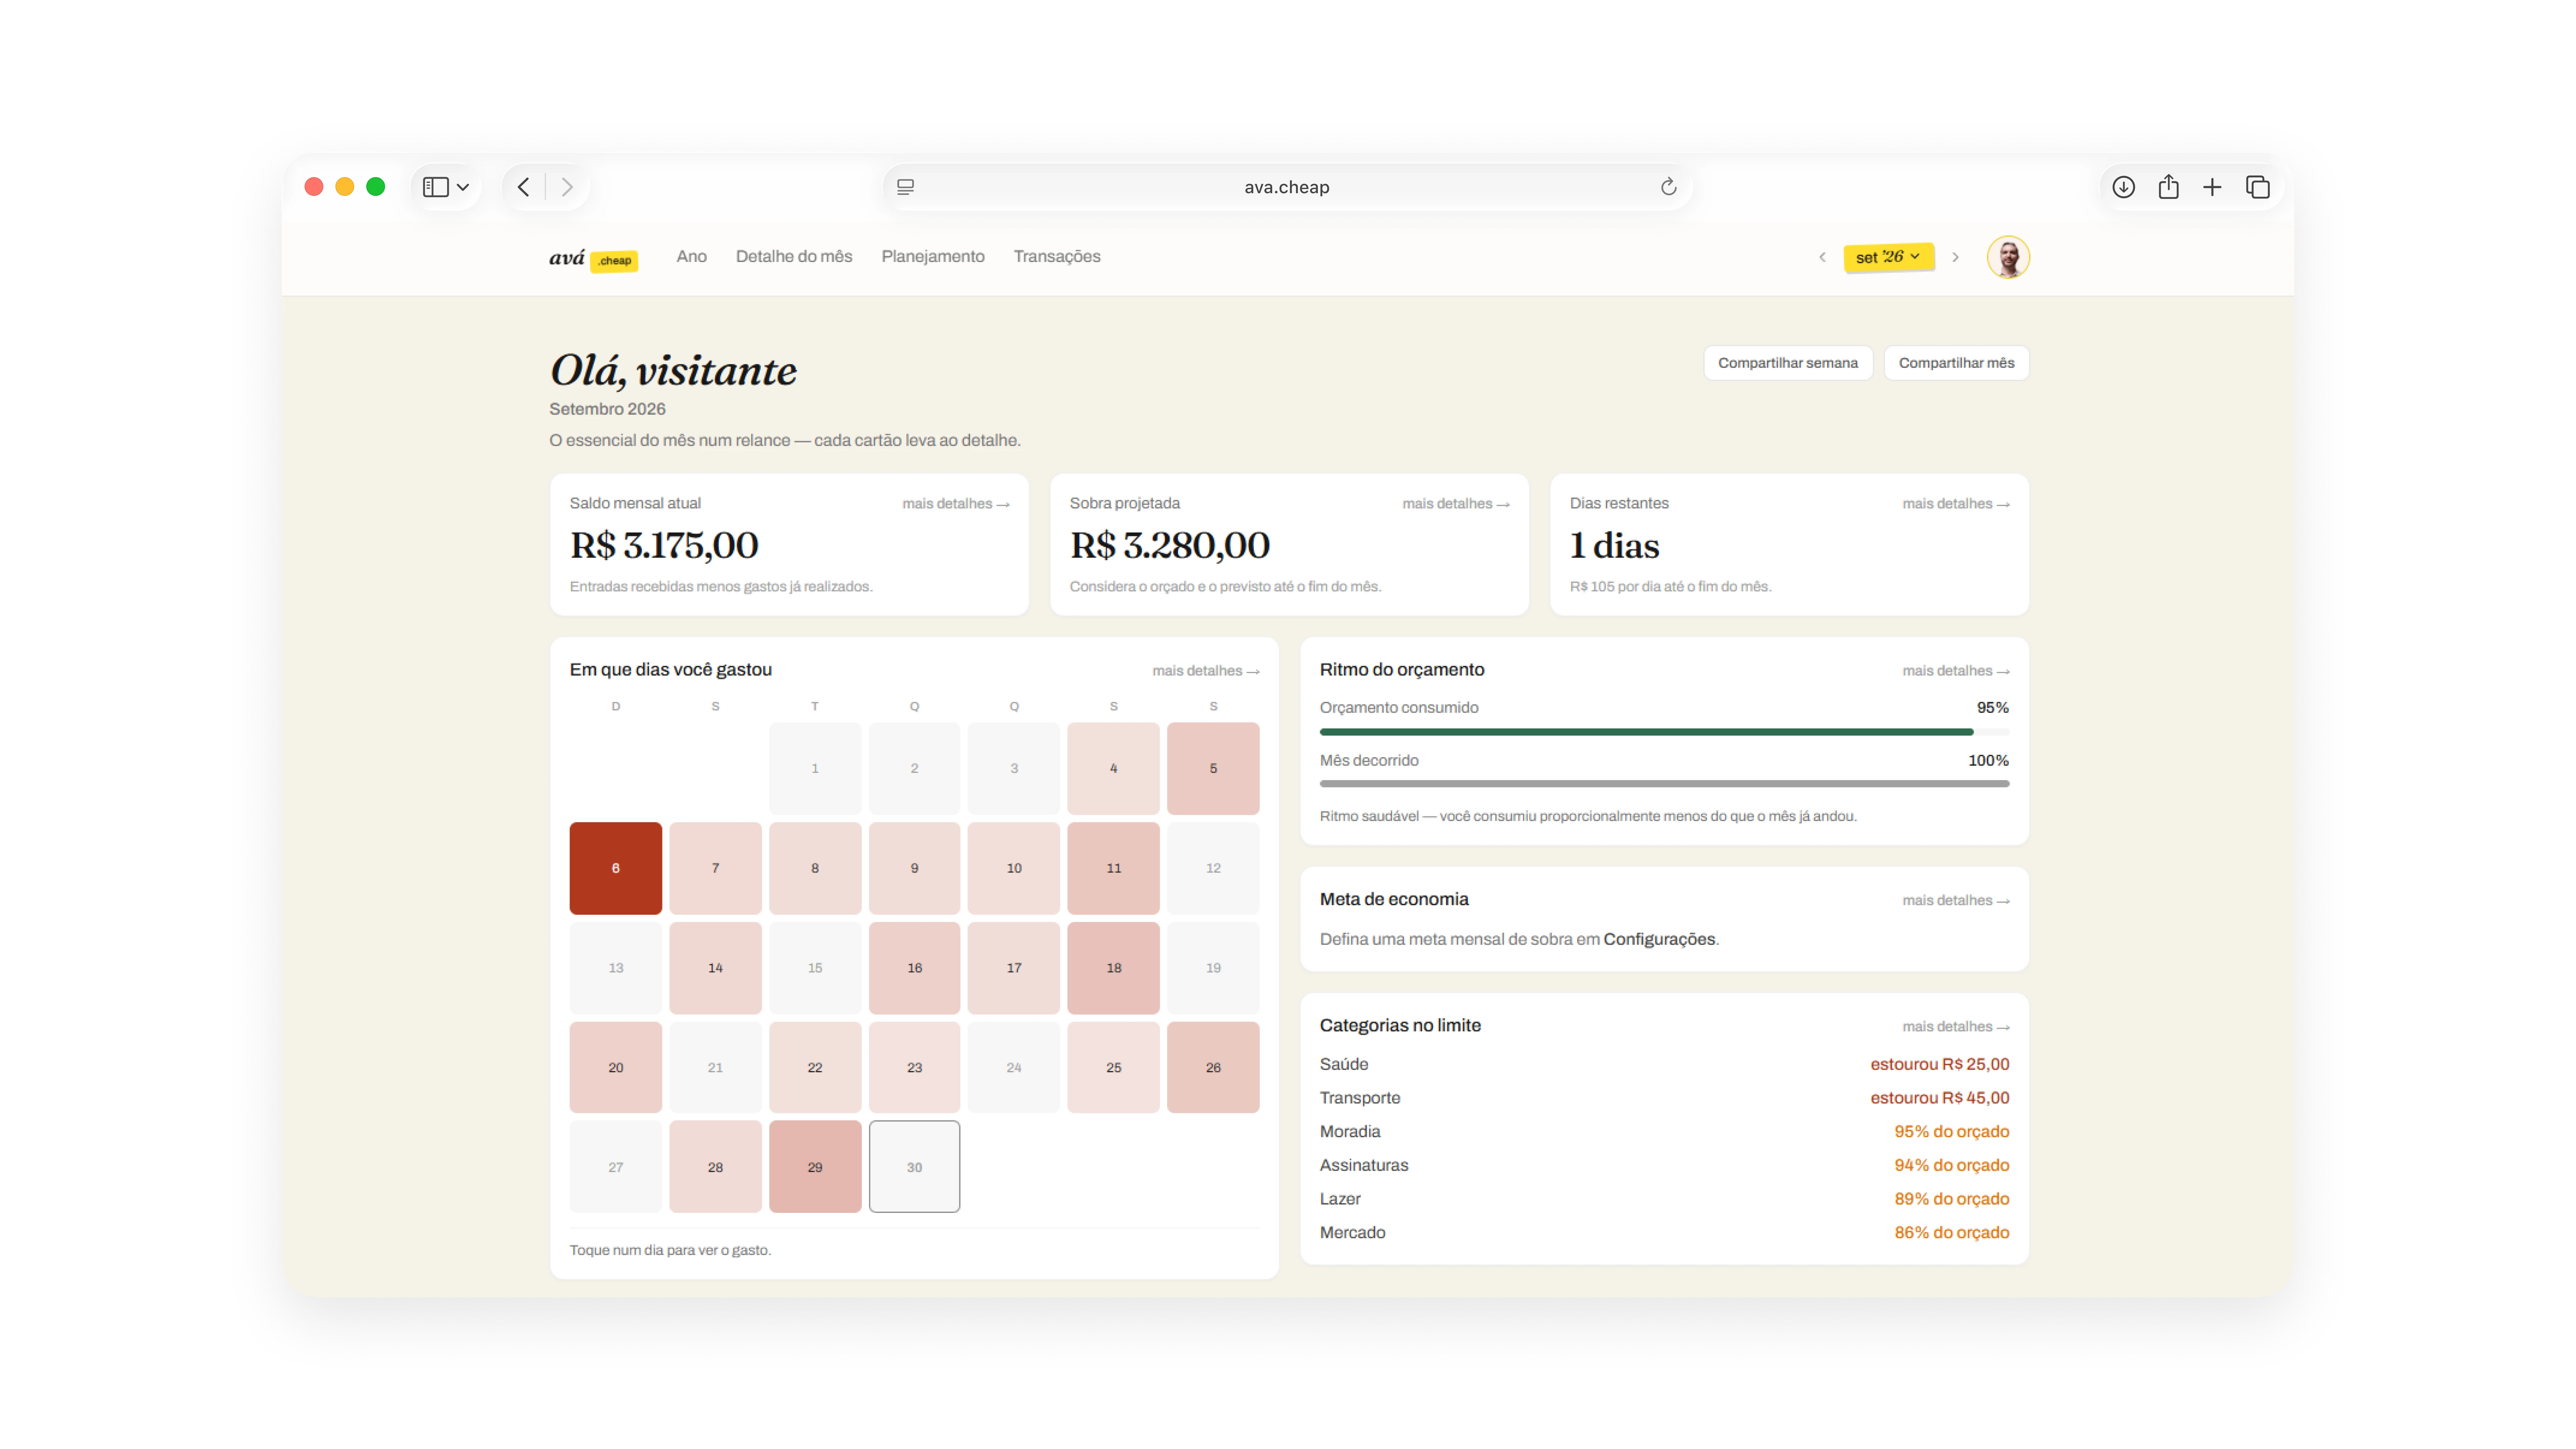Viewport: 2576px width, 1449px height.
Task: Open a new tab with the plus icon
Action: click(x=2212, y=187)
